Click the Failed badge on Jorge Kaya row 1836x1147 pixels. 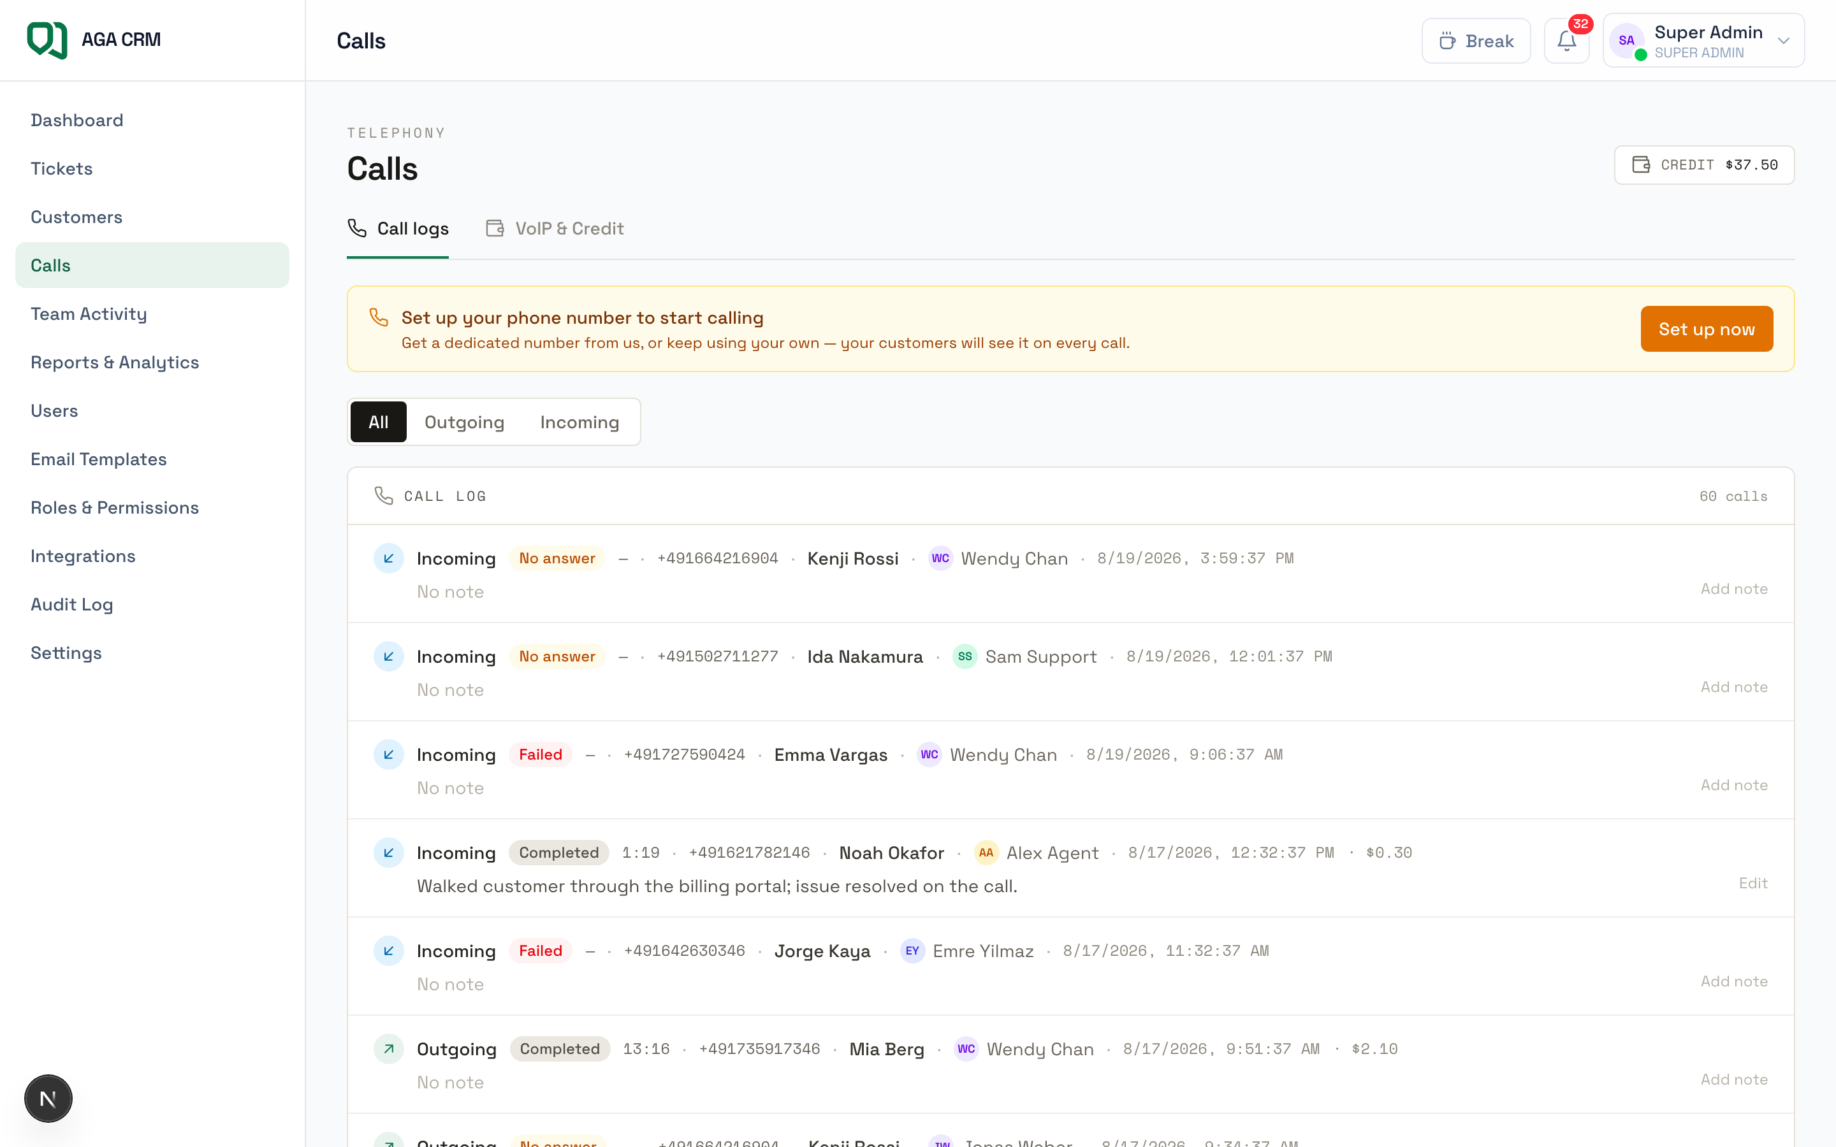[540, 951]
